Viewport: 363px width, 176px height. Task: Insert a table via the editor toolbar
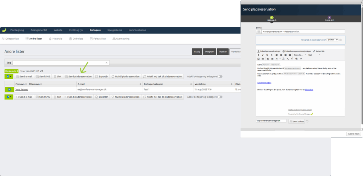[263, 59]
